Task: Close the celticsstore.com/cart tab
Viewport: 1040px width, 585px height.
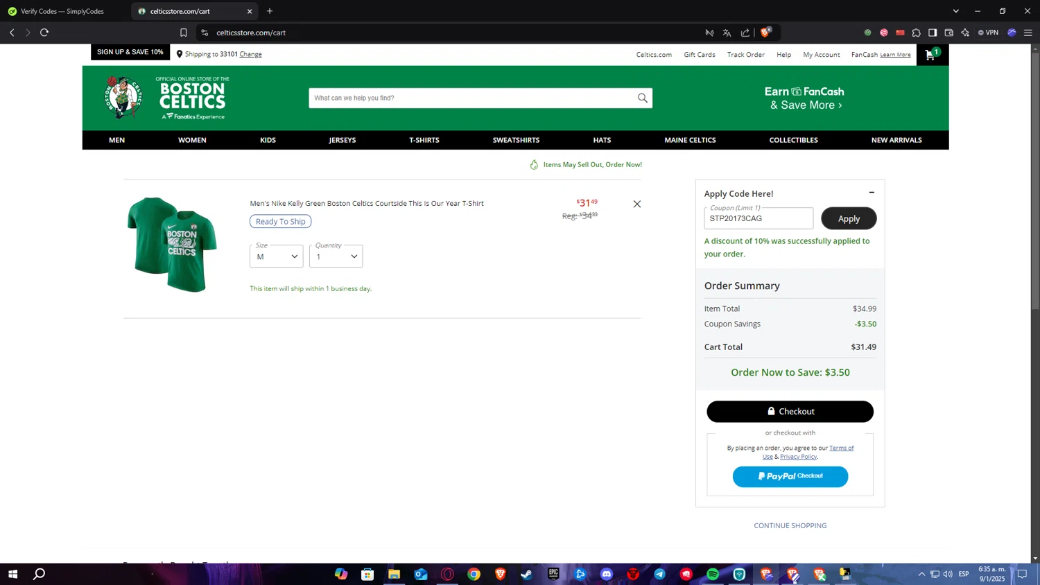Action: (250, 11)
